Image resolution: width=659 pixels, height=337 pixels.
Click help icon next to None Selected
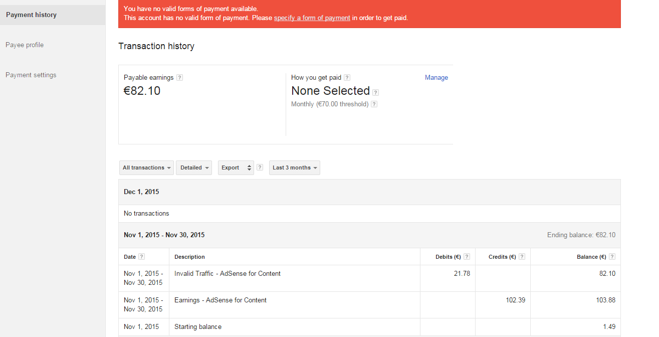click(376, 92)
